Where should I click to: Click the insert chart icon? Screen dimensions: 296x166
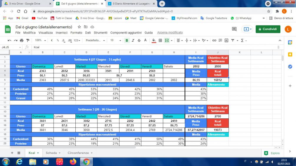click(226, 40)
